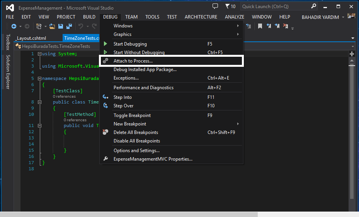359x217 pixels.
Task: Click the Toggle Bookmark icon
Action: [x=260, y=26]
